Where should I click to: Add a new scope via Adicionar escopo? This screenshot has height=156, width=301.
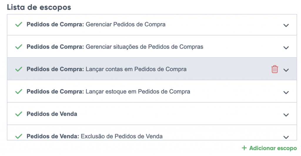pos(272,148)
